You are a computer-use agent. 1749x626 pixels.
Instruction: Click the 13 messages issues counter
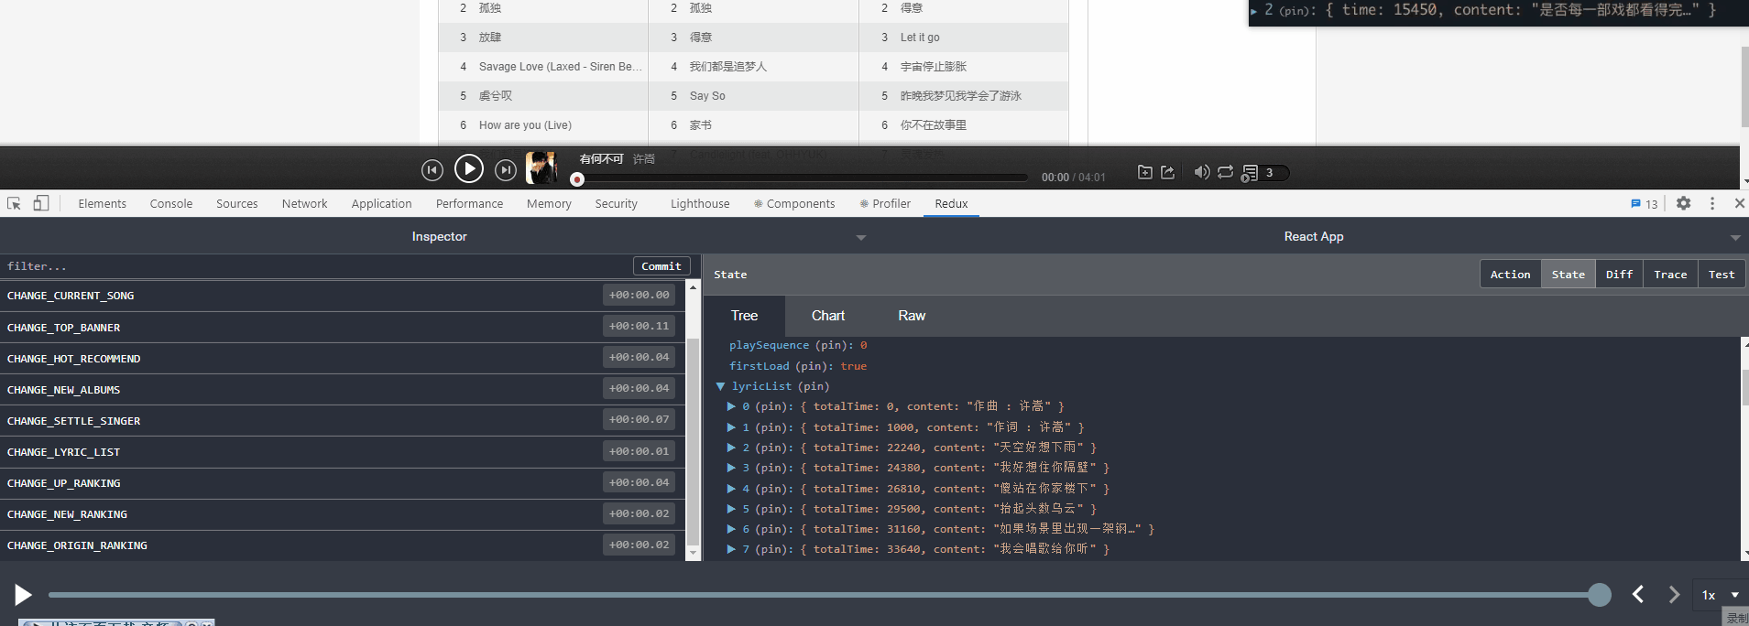[x=1645, y=204]
